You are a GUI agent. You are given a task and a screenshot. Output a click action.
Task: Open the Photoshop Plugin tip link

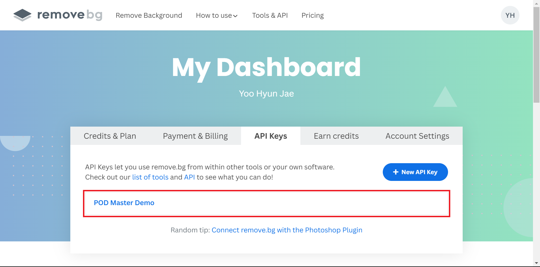pyautogui.click(x=287, y=230)
